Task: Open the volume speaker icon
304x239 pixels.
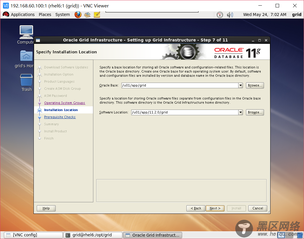Action: pos(230,15)
